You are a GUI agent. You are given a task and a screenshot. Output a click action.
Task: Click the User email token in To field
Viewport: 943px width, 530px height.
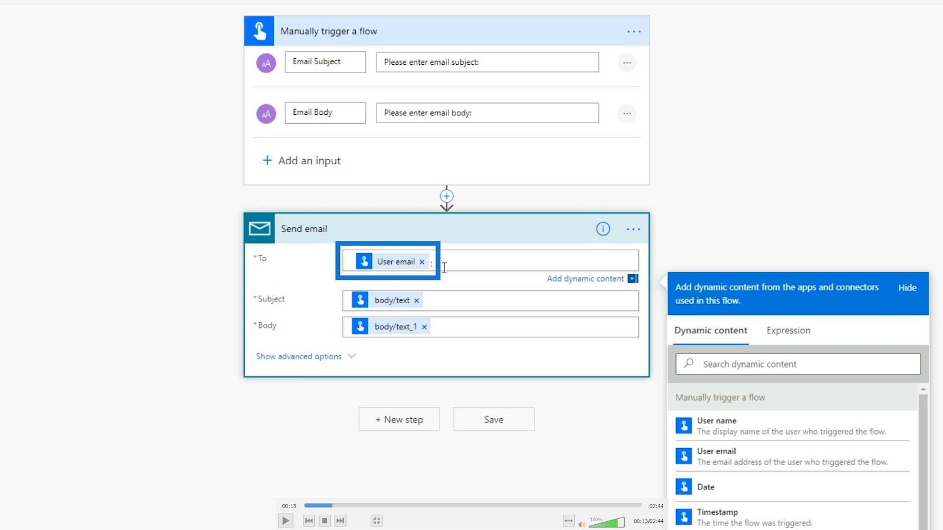point(391,261)
